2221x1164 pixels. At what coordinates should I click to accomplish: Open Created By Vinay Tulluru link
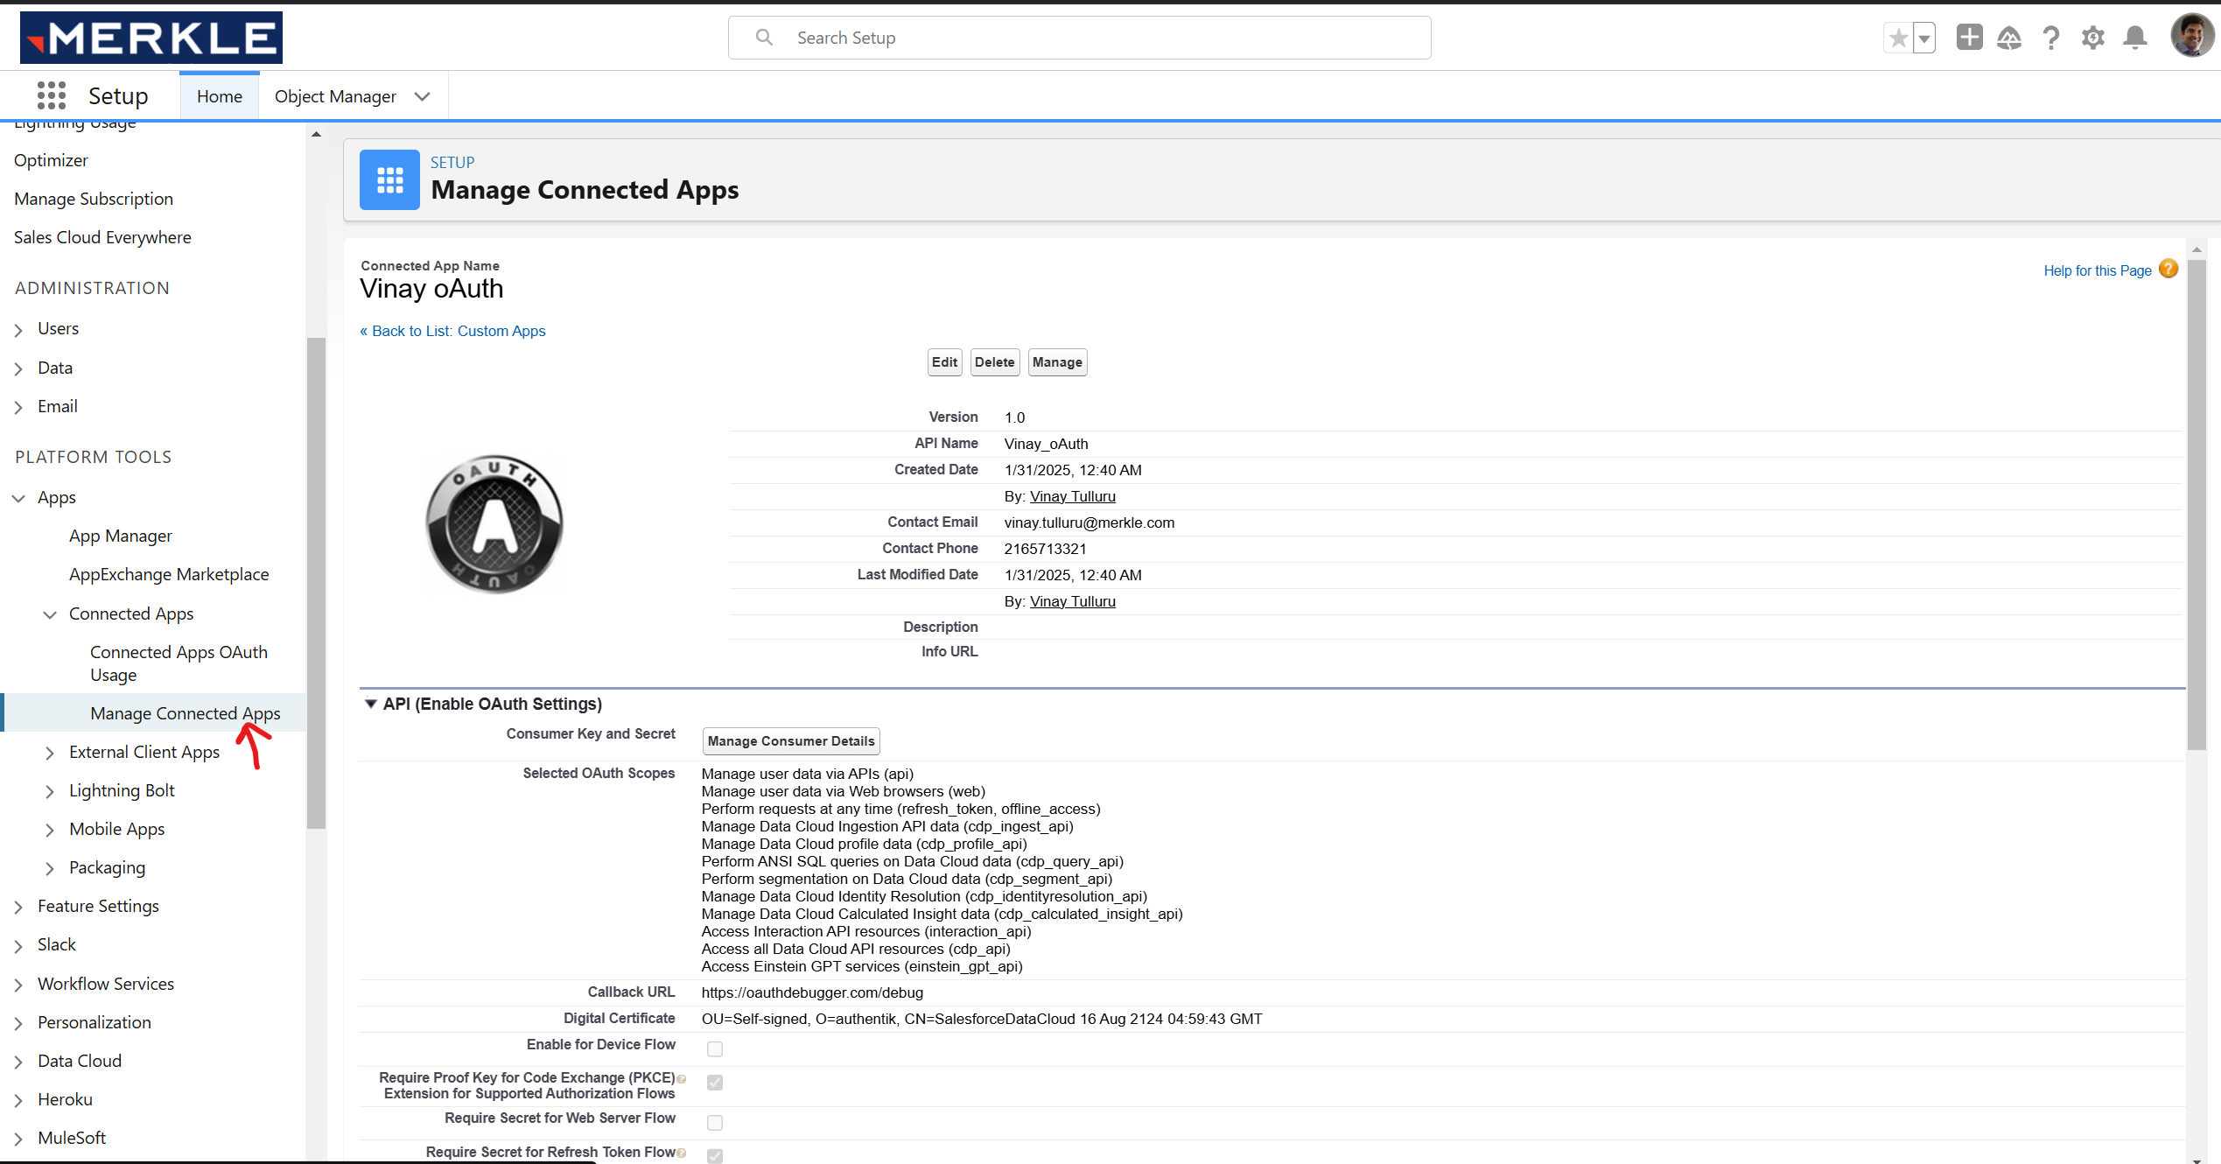[x=1073, y=496]
